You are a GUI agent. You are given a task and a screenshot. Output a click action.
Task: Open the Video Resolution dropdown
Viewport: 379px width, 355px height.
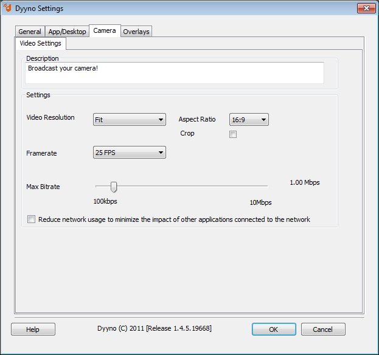pyautogui.click(x=130, y=120)
